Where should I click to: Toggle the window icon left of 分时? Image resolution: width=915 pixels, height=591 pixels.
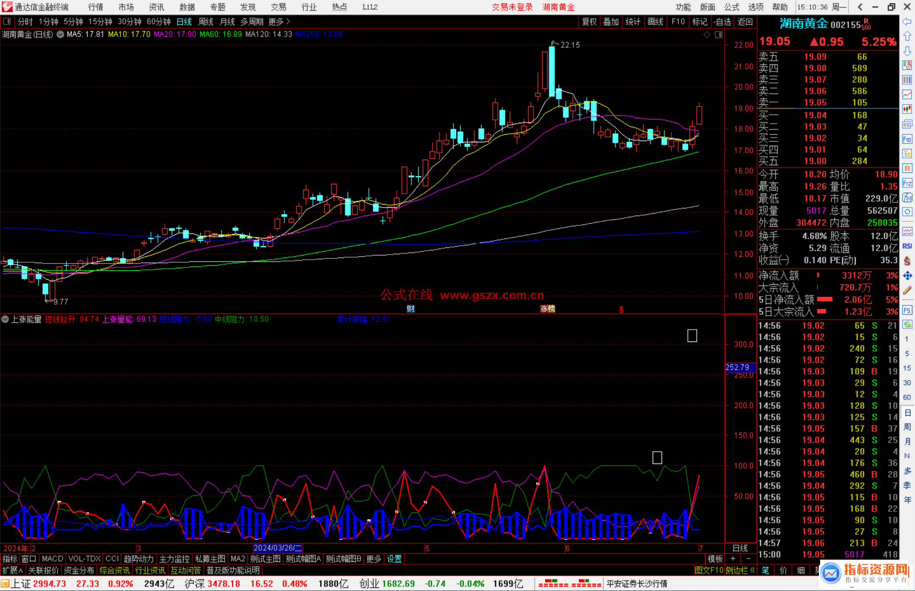(7, 21)
